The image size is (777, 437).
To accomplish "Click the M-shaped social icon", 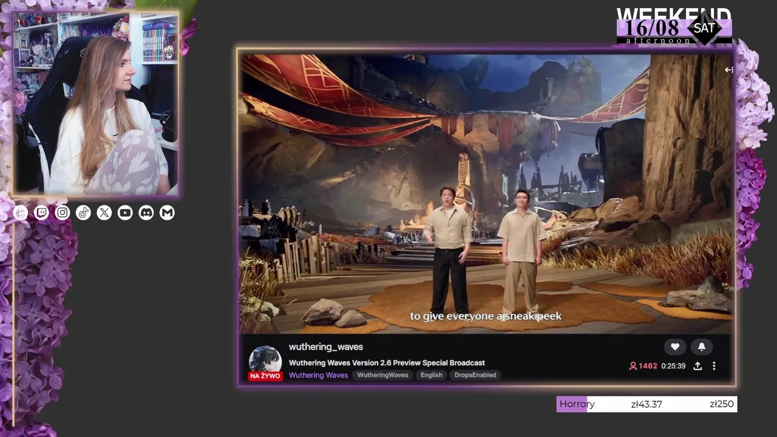I will point(167,212).
